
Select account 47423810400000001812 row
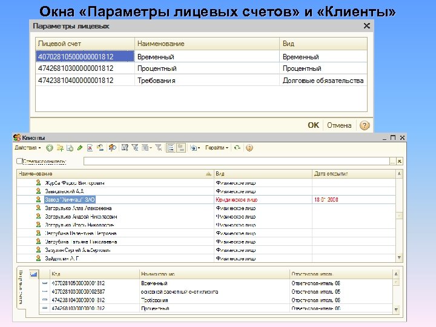point(202,81)
